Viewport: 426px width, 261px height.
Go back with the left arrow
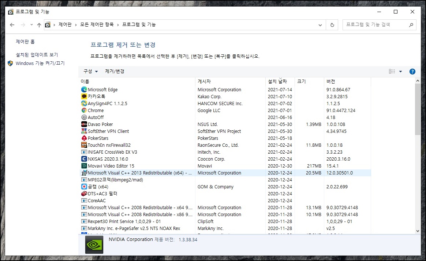(x=12, y=25)
